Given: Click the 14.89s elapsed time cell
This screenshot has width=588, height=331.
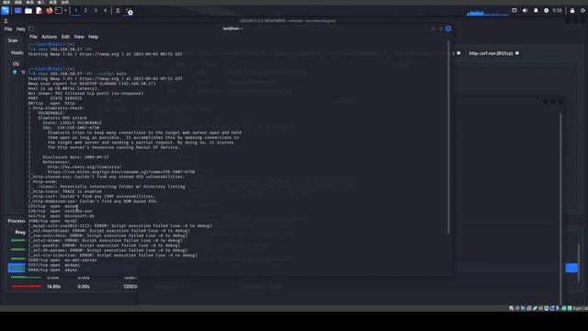Looking at the screenshot, I should tap(53, 286).
